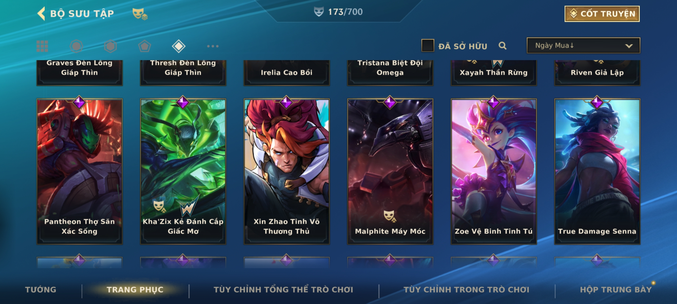Screen dimensions: 677x304
Task: Open the Ngày Mua sort dropdown
Action: [583, 45]
